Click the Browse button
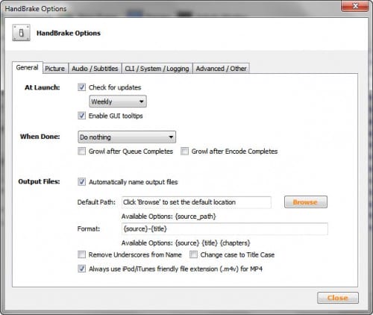 [x=306, y=202]
